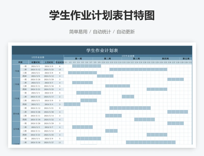Click the Gantt bar in 三年级 四班 row
Viewport: 204px width, 156px height.
click(72, 104)
